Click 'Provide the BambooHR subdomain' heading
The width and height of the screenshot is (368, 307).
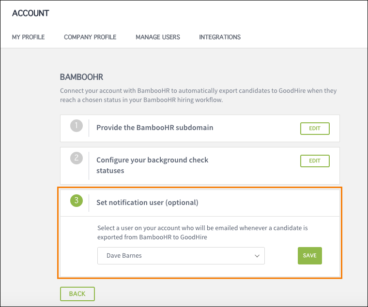point(155,128)
